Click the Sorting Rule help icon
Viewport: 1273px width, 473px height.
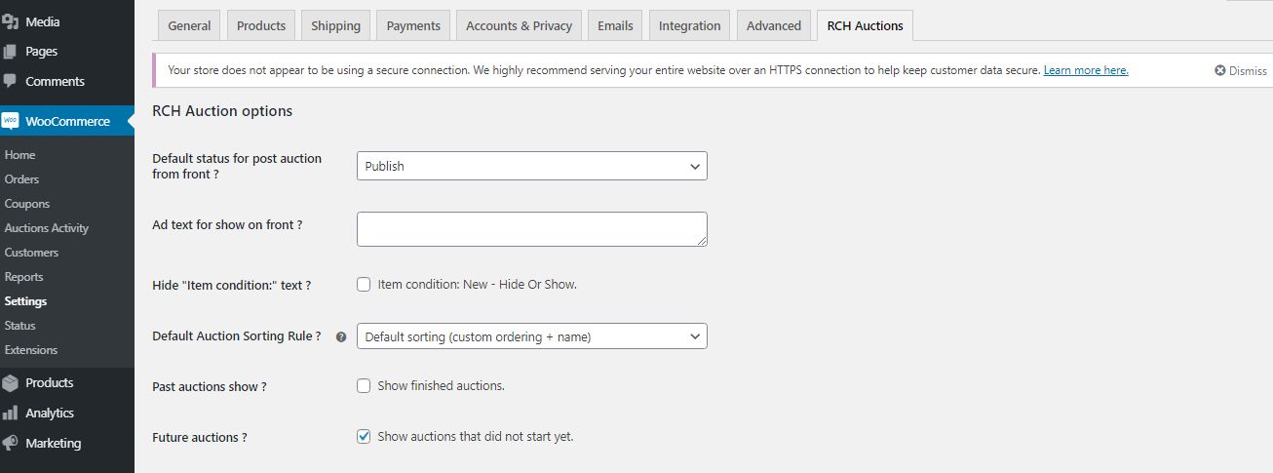click(341, 336)
